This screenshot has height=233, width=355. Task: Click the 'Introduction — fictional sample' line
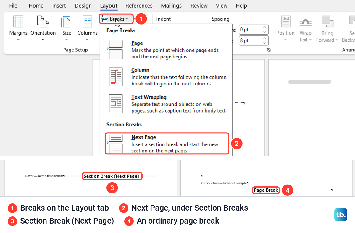(225, 183)
